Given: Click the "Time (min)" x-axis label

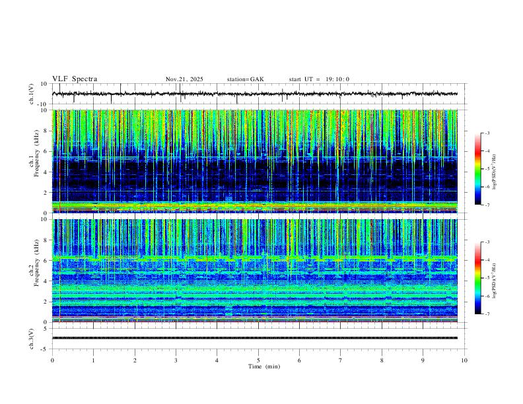Looking at the screenshot, I should (264, 366).
